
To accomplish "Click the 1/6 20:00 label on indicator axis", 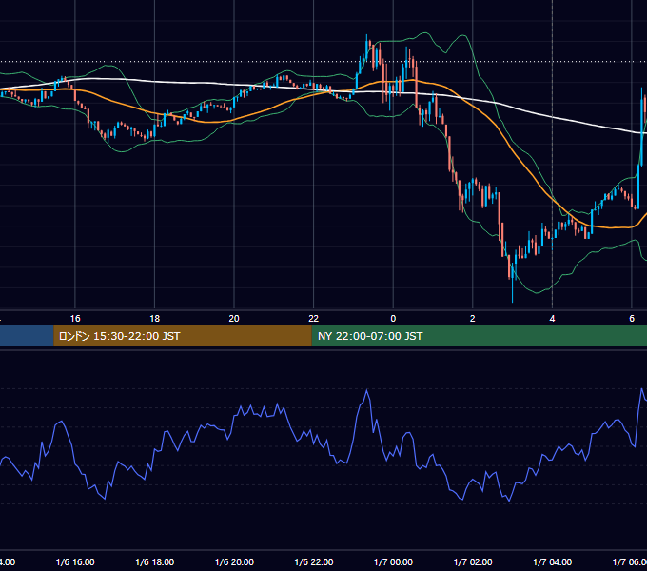I will tap(234, 561).
